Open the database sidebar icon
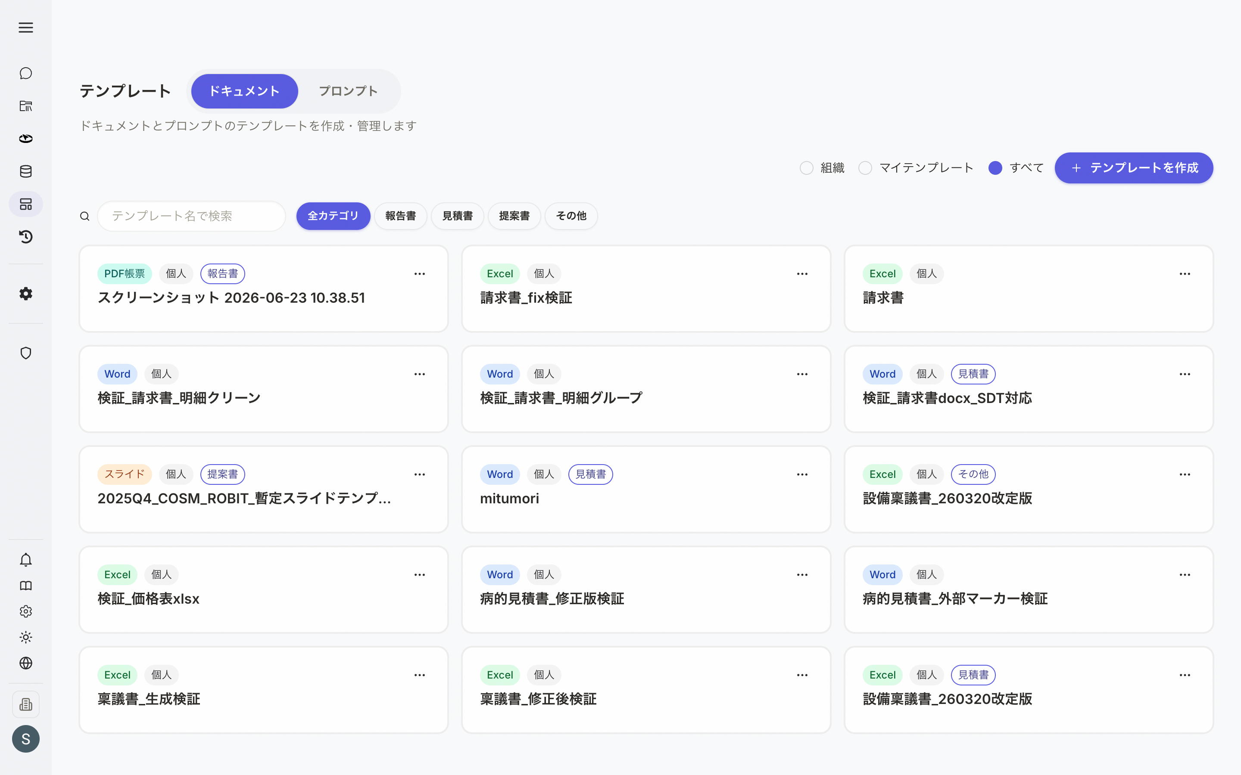 coord(26,171)
